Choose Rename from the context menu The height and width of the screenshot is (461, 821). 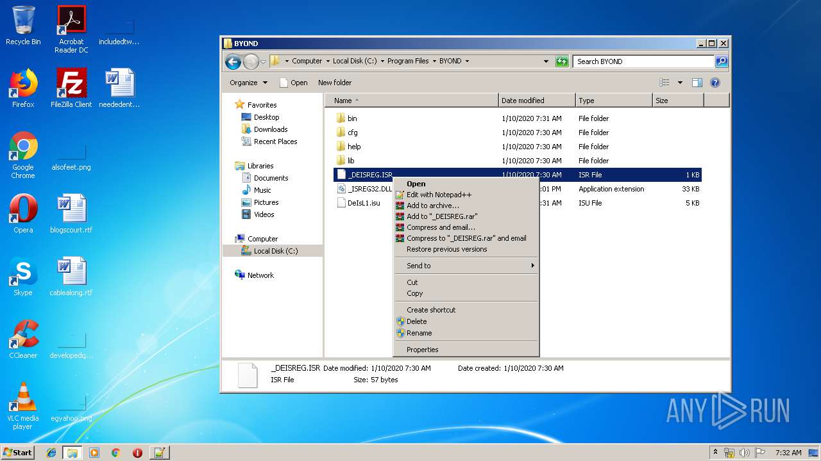(466, 333)
